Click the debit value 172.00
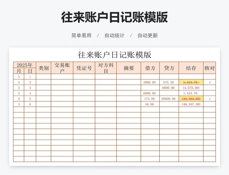 click(x=149, y=99)
